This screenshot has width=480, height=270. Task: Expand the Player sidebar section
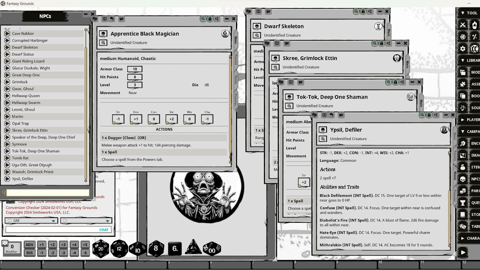[463, 120]
